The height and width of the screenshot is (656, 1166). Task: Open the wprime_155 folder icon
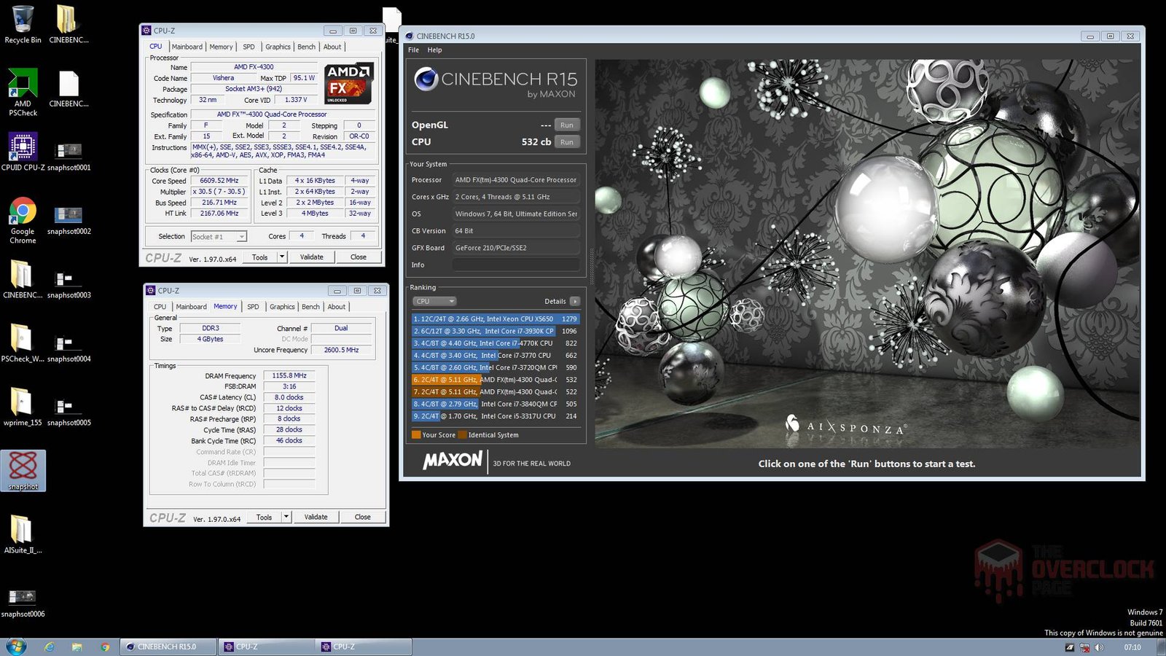pos(23,403)
